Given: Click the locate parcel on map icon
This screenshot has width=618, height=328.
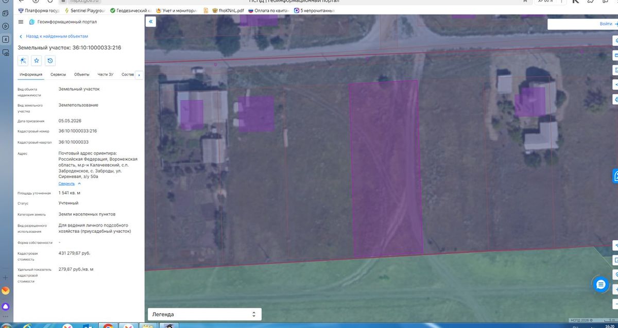Looking at the screenshot, I should point(23,61).
